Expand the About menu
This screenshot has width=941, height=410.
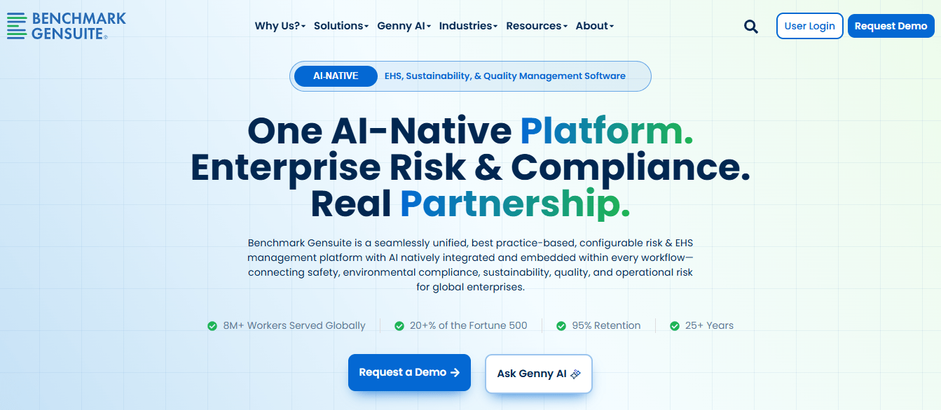pos(595,26)
